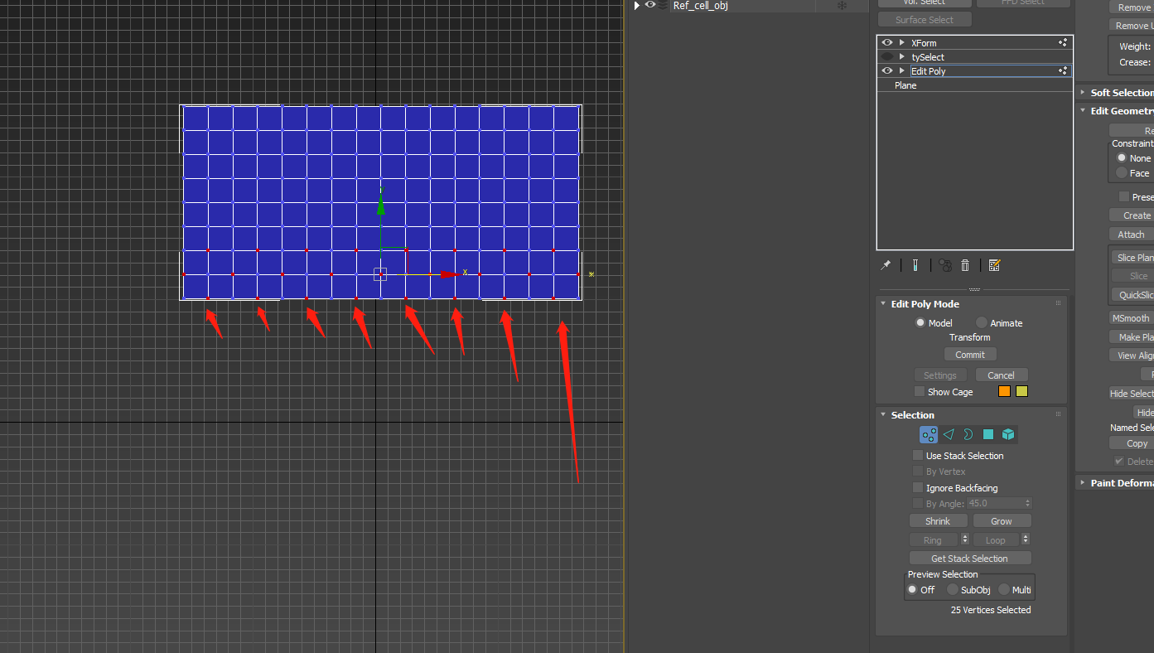The height and width of the screenshot is (653, 1154).
Task: Check Ignore Backfacing option
Action: click(x=918, y=488)
